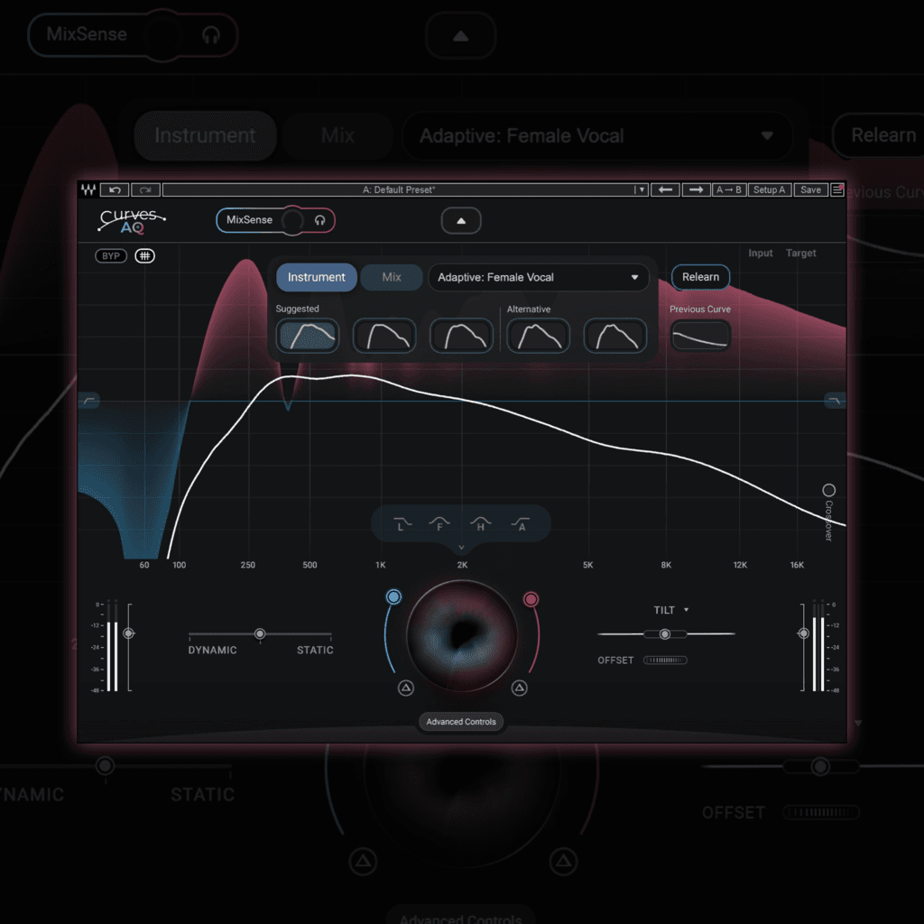Viewport: 924px width, 924px height.
Task: Expand the chevron under the filter shape icons
Action: 461,548
